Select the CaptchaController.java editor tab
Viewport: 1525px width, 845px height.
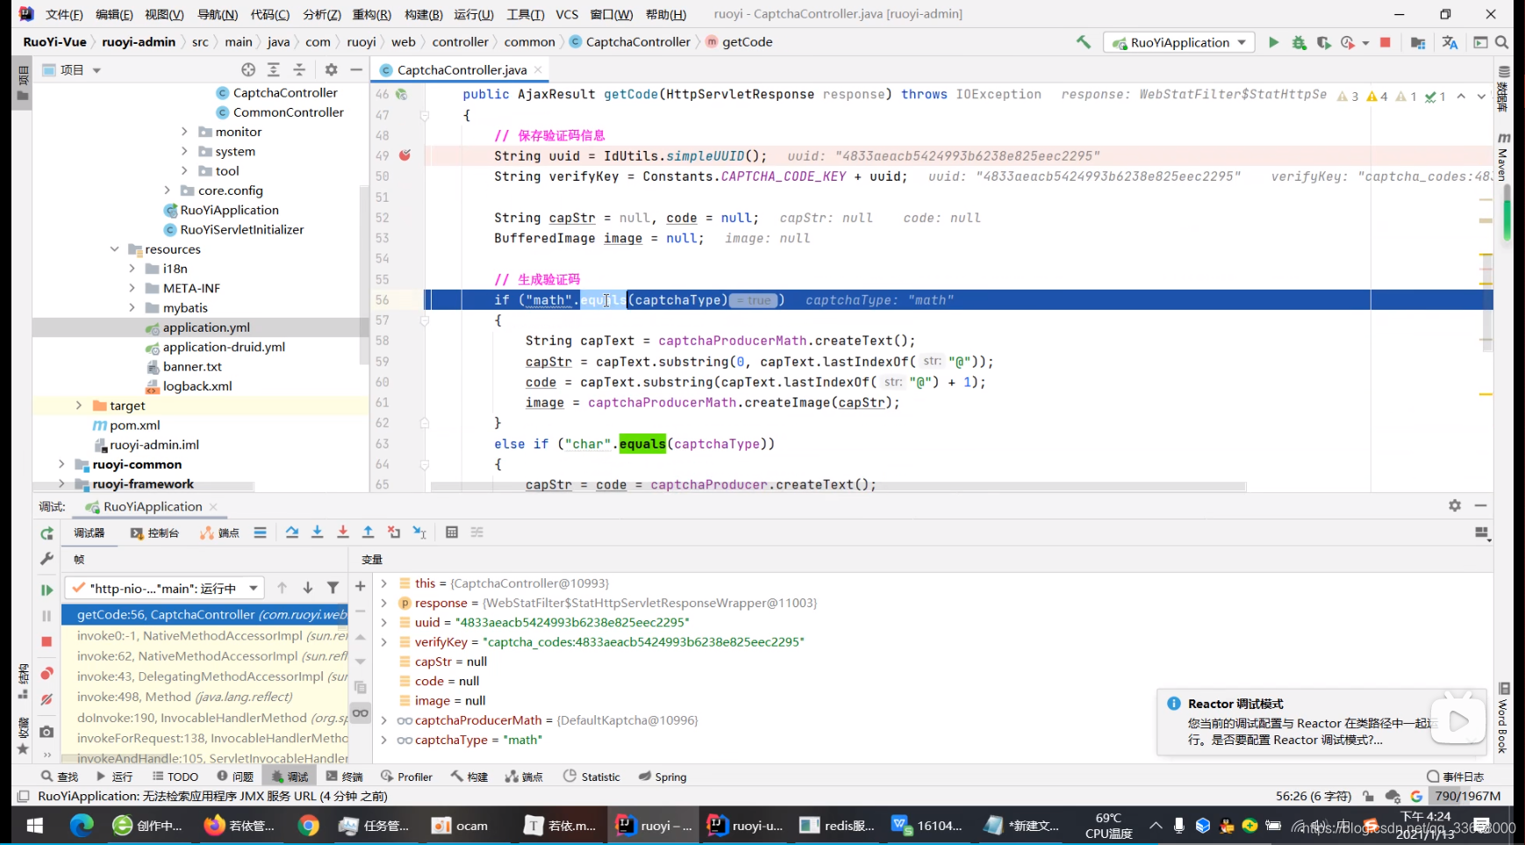(x=462, y=69)
